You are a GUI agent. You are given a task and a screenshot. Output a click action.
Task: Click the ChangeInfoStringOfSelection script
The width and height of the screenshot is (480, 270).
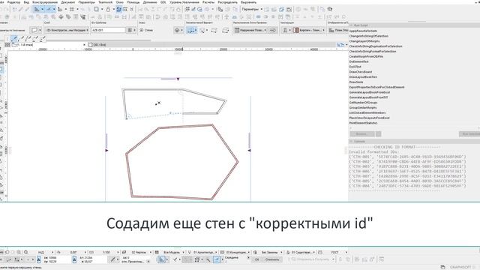point(368,36)
